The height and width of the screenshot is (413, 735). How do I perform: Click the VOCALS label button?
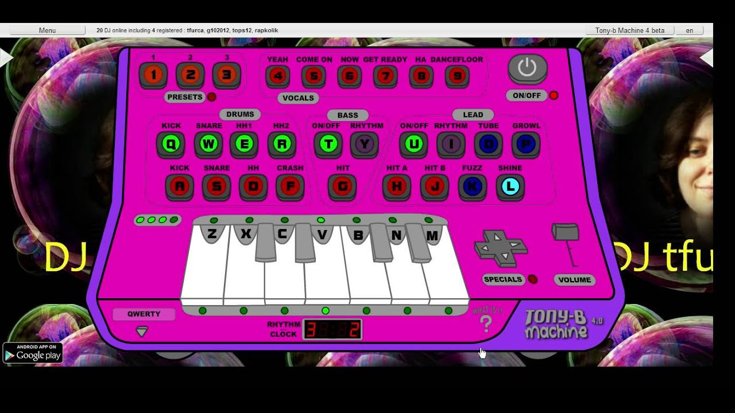point(299,98)
